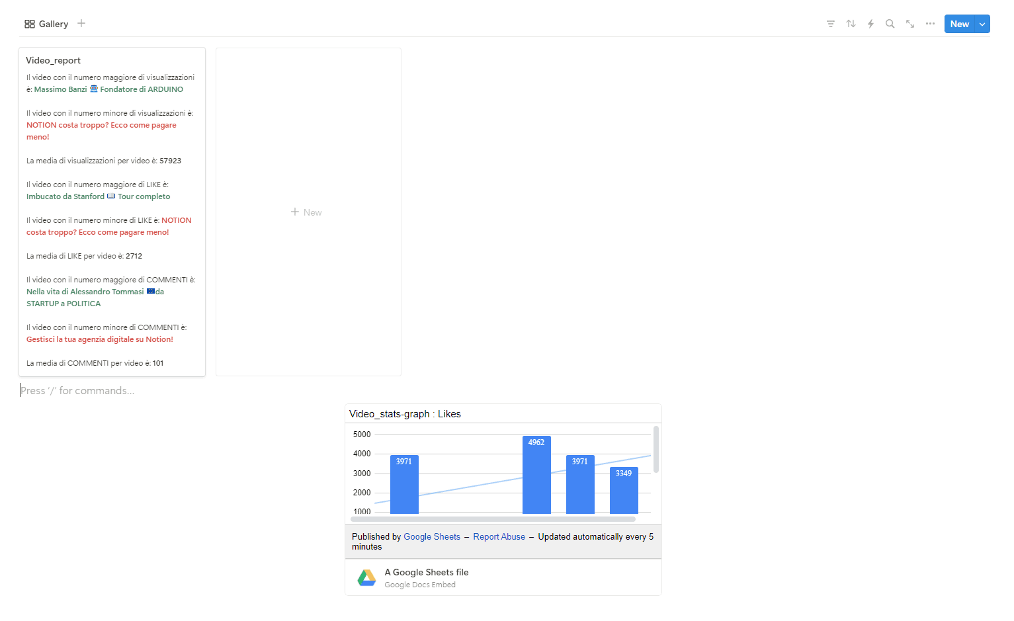This screenshot has height=621, width=1014.
Task: Open the filter icon in database toolbar
Action: click(831, 24)
